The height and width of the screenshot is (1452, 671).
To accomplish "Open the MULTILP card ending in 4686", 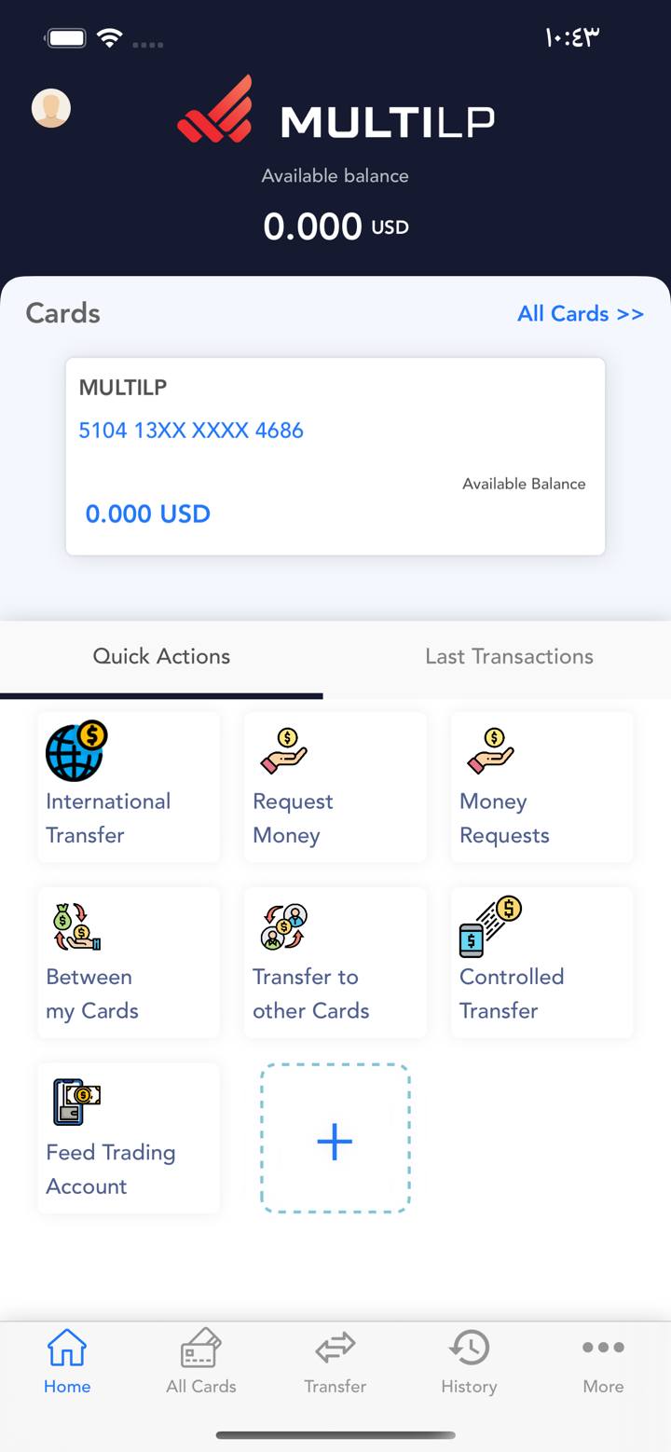I will [x=335, y=456].
